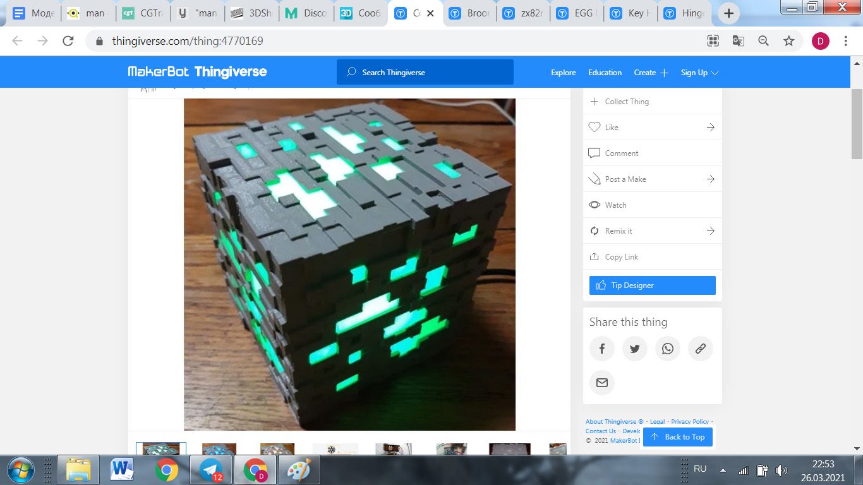The height and width of the screenshot is (485, 863).
Task: Open Paint from the taskbar
Action: click(299, 470)
